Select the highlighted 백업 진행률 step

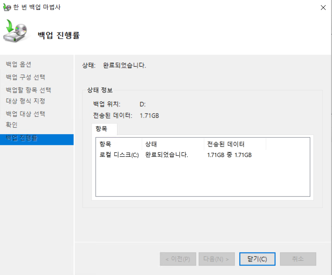tap(22, 138)
